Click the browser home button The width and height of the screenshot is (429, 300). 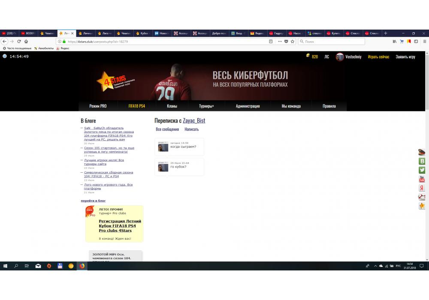click(26, 42)
